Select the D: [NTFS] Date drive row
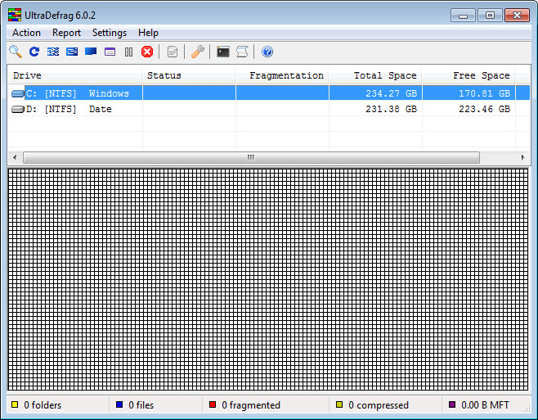538x420 pixels. pos(269,109)
